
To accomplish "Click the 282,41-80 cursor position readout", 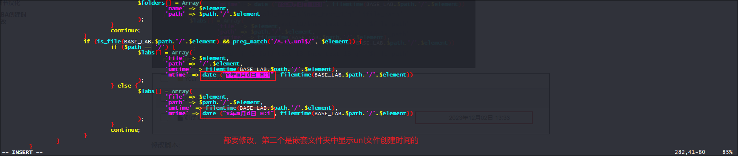I will coord(690,152).
